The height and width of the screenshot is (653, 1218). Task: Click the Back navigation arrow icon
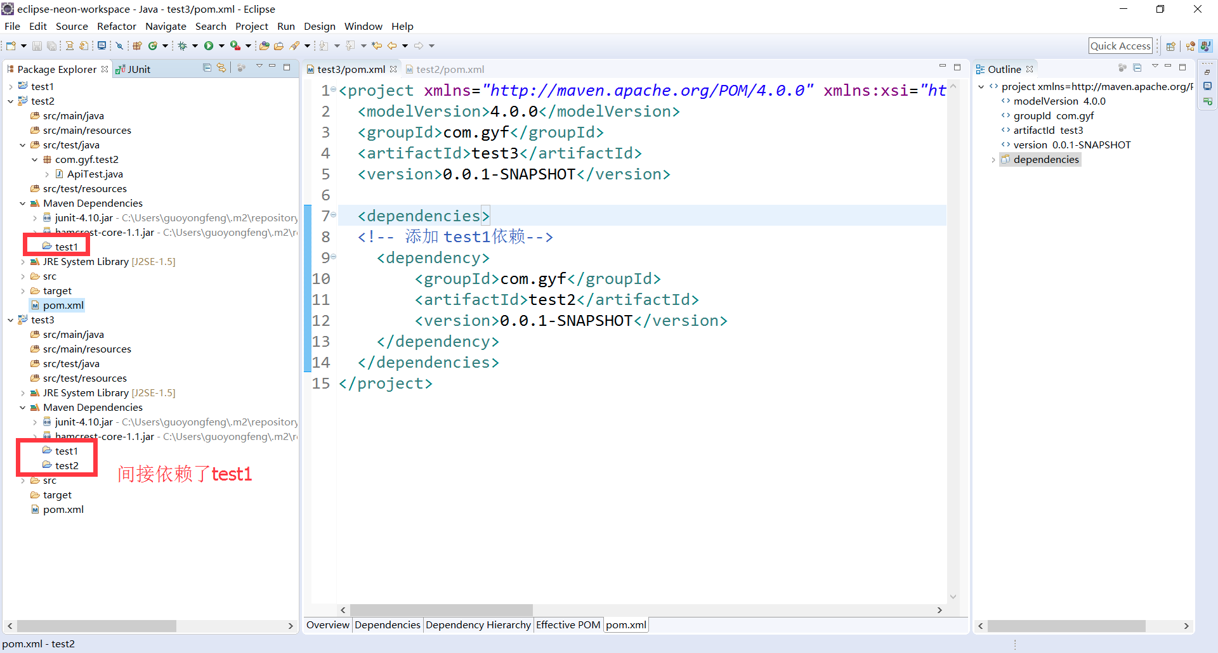[x=392, y=46]
